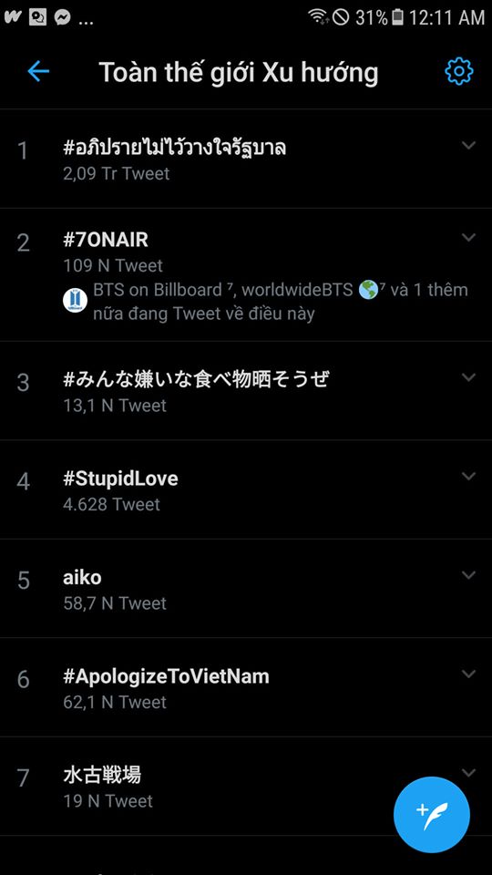Tap the Wi-Fi status icon
This screenshot has width=492, height=875.
(x=319, y=17)
